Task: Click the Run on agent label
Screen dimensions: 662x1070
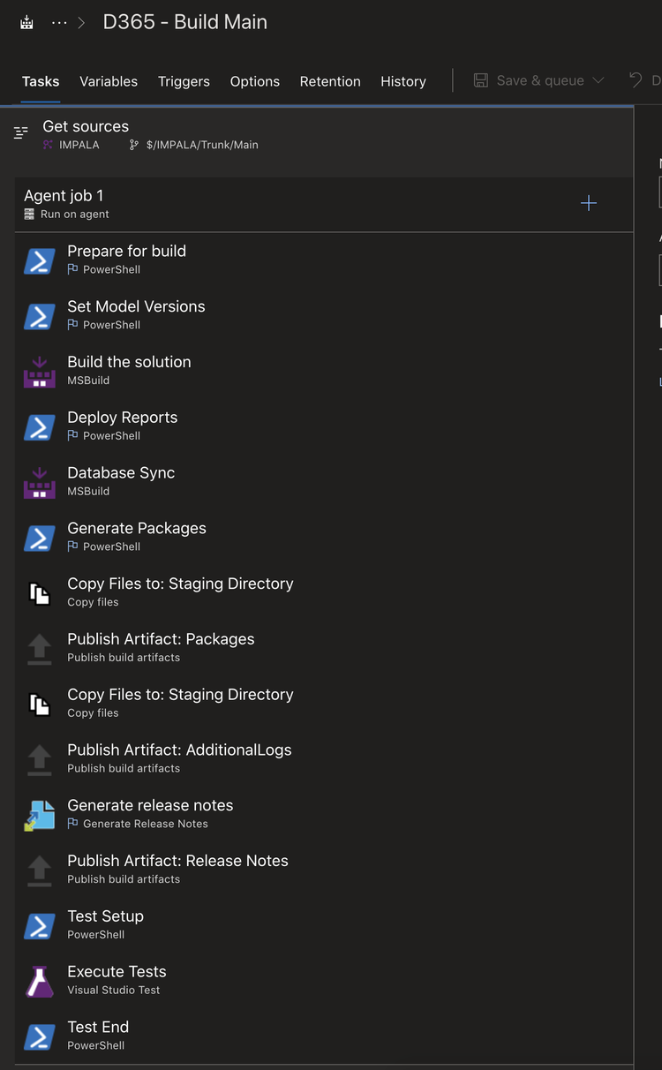Action: point(75,215)
